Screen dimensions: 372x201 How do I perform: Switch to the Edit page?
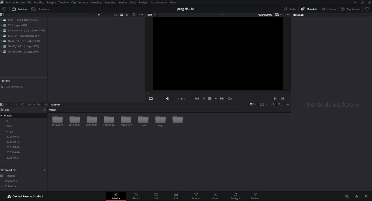tap(176, 196)
